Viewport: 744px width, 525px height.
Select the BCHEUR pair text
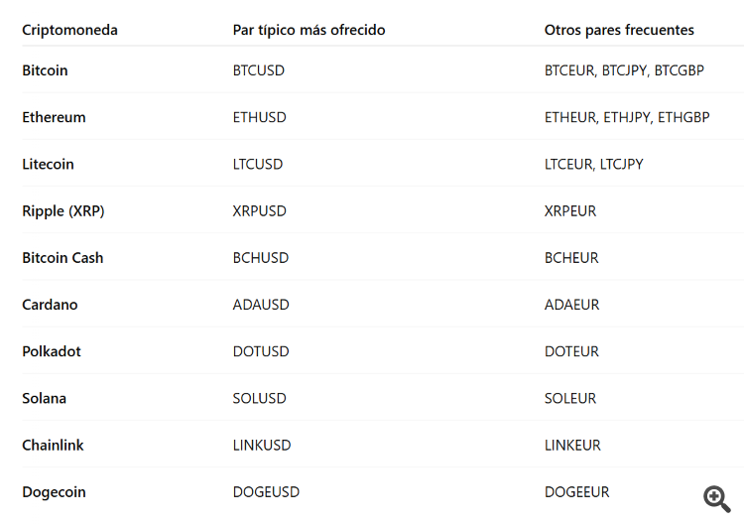pyautogui.click(x=571, y=257)
